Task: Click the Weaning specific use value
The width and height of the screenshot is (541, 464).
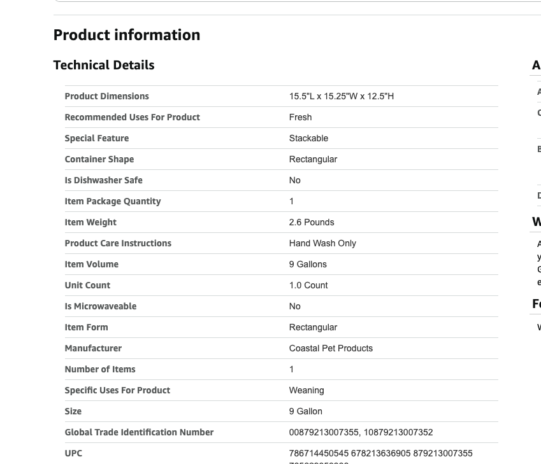Action: [307, 390]
